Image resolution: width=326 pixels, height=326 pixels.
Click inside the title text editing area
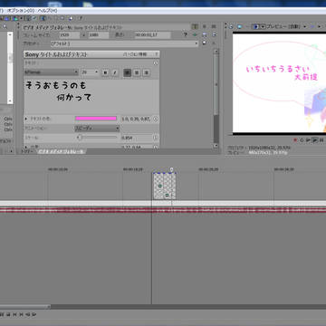click(x=91, y=96)
